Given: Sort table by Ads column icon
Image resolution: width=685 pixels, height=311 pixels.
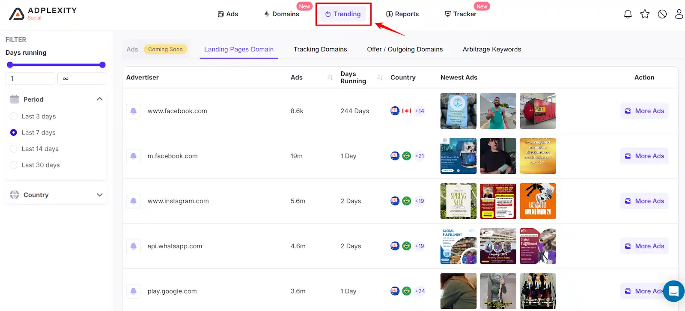Looking at the screenshot, I should pos(330,77).
